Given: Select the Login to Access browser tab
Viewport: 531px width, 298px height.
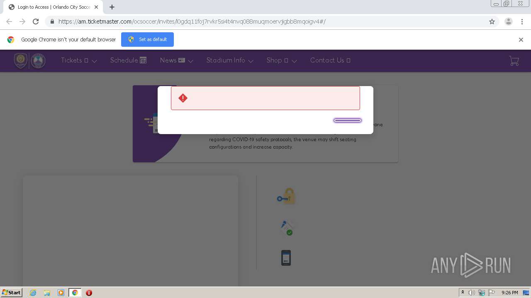Looking at the screenshot, I should point(53,7).
